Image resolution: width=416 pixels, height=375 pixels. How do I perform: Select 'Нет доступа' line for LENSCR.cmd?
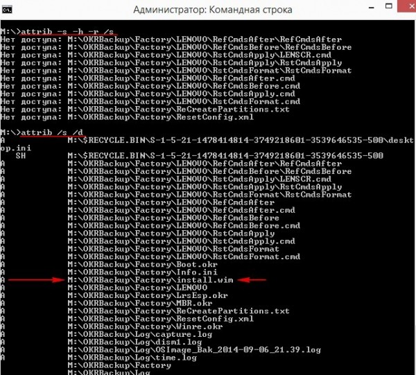tap(166, 55)
